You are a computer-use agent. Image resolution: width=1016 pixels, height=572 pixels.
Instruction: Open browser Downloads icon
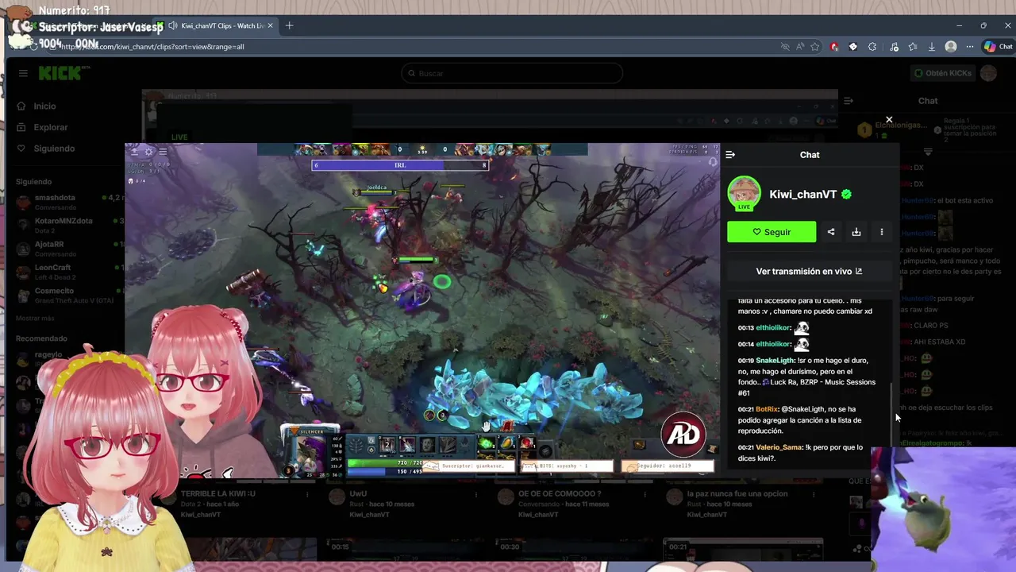click(x=932, y=47)
